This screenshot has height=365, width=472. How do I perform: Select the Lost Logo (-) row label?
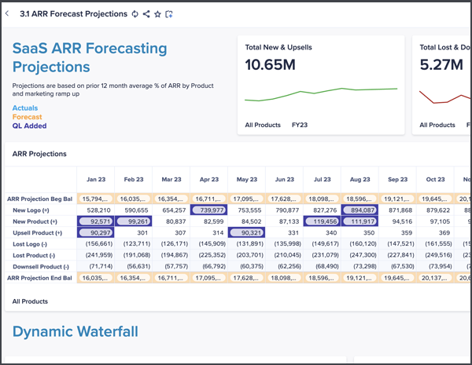tap(30, 244)
